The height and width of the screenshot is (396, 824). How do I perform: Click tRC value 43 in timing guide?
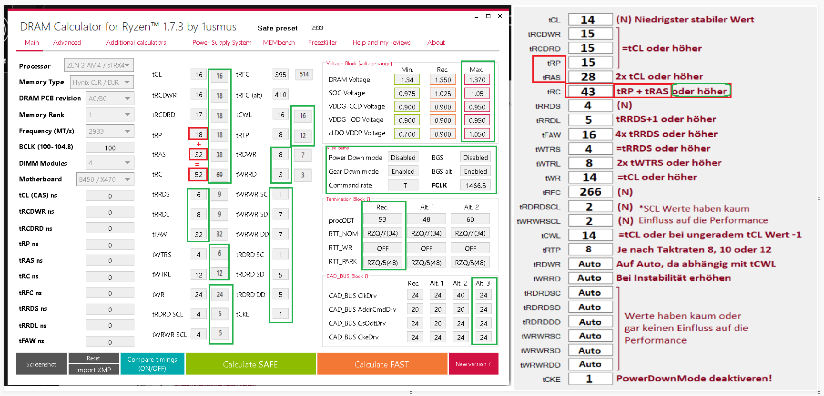click(590, 91)
